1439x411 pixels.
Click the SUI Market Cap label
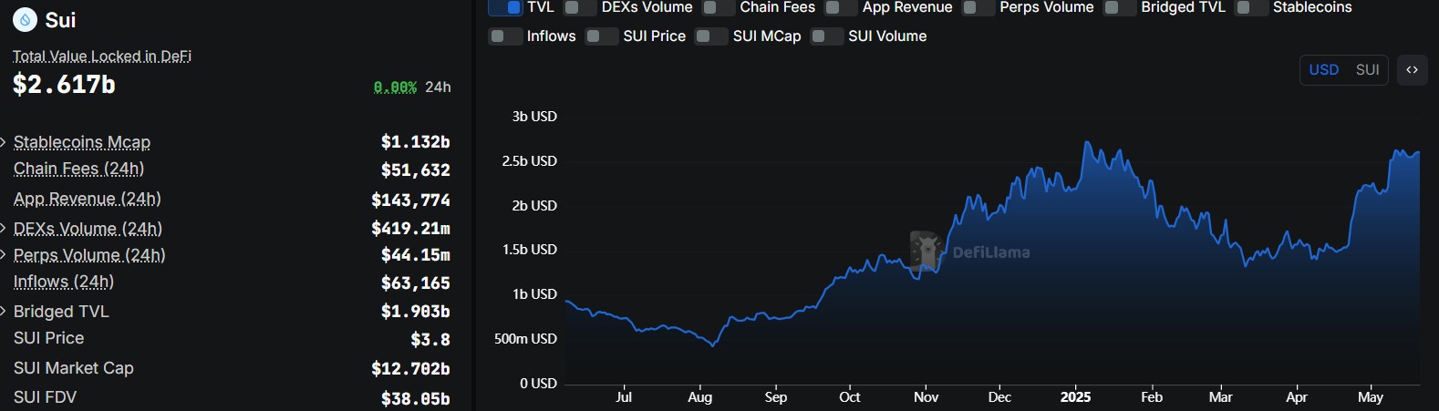(x=74, y=368)
